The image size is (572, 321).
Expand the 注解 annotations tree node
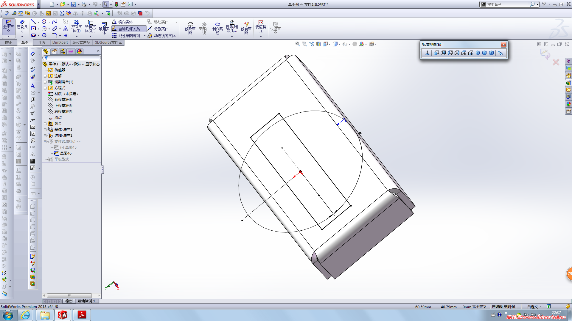45,76
